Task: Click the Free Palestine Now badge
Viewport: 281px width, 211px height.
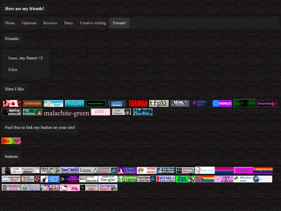Action: pyautogui.click(x=108, y=188)
